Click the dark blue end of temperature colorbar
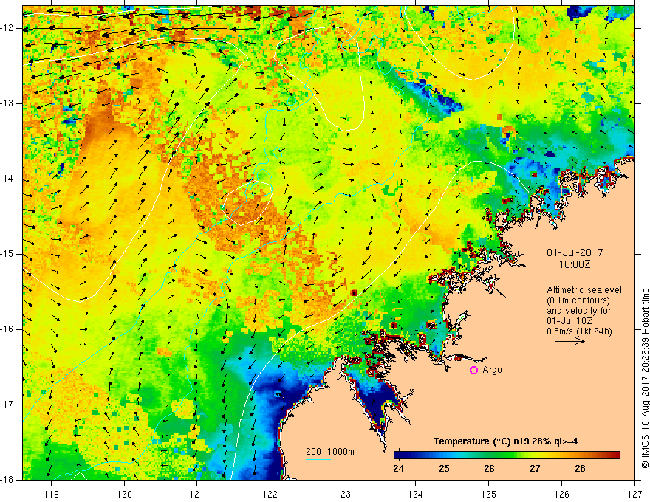 (x=399, y=455)
